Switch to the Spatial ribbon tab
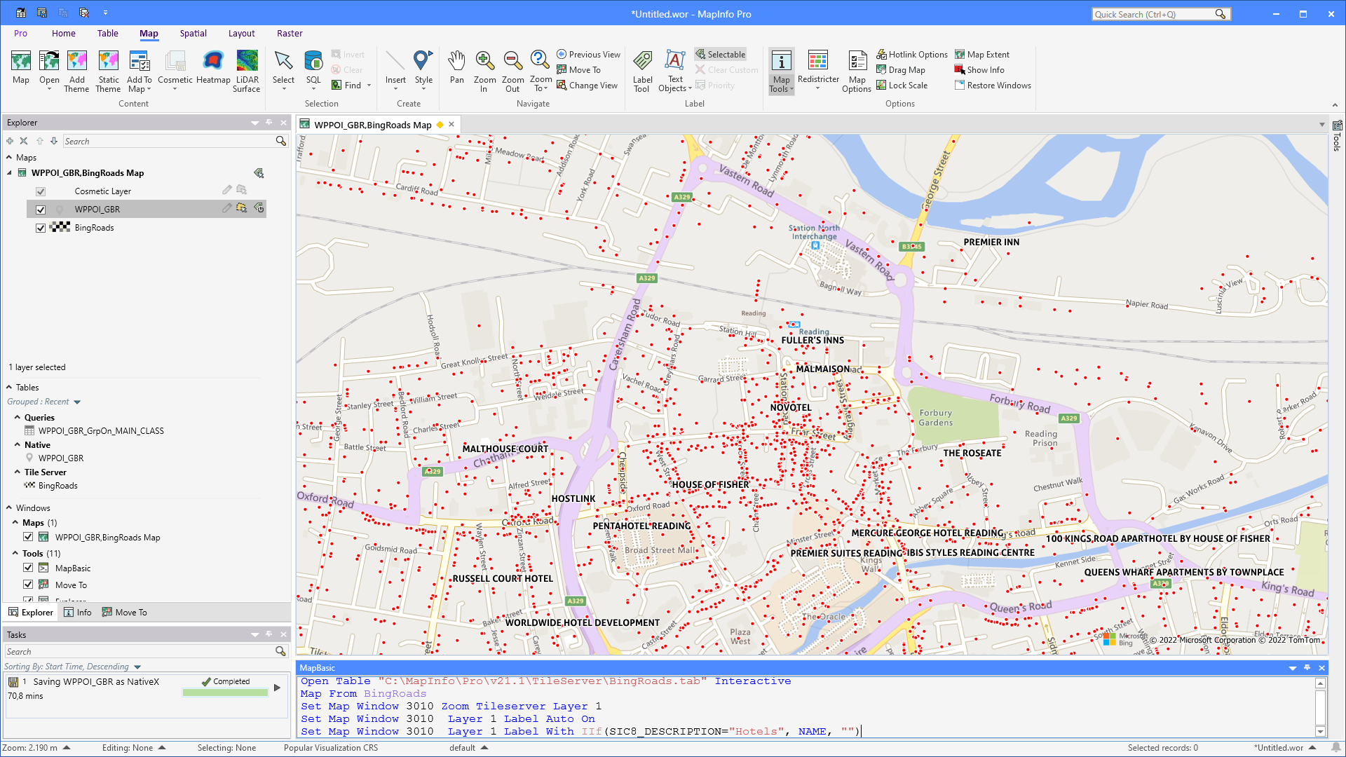This screenshot has height=757, width=1346. (193, 33)
